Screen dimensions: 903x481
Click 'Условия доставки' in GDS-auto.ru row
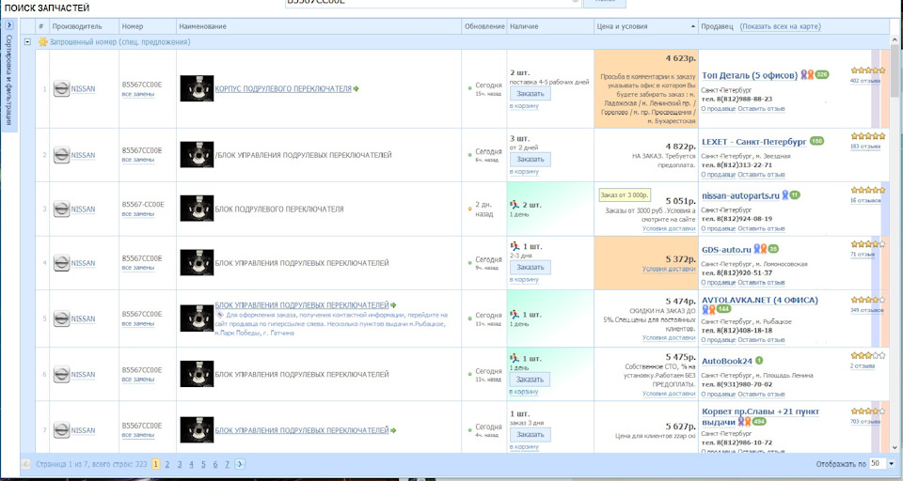[x=669, y=269]
